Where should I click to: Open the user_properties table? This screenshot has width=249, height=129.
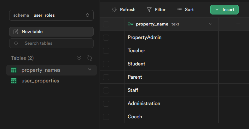tap(40, 81)
